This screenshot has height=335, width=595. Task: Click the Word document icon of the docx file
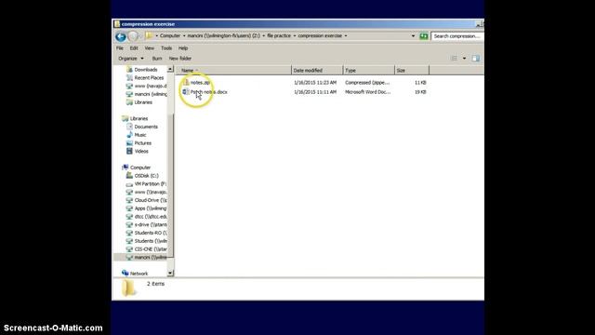pyautogui.click(x=186, y=92)
